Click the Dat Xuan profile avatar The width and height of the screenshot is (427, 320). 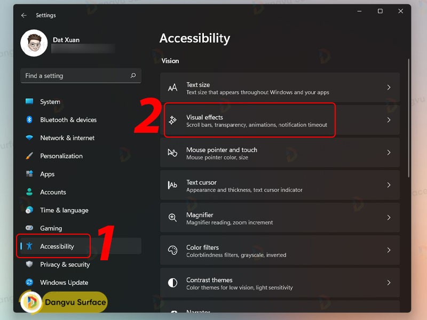point(34,43)
